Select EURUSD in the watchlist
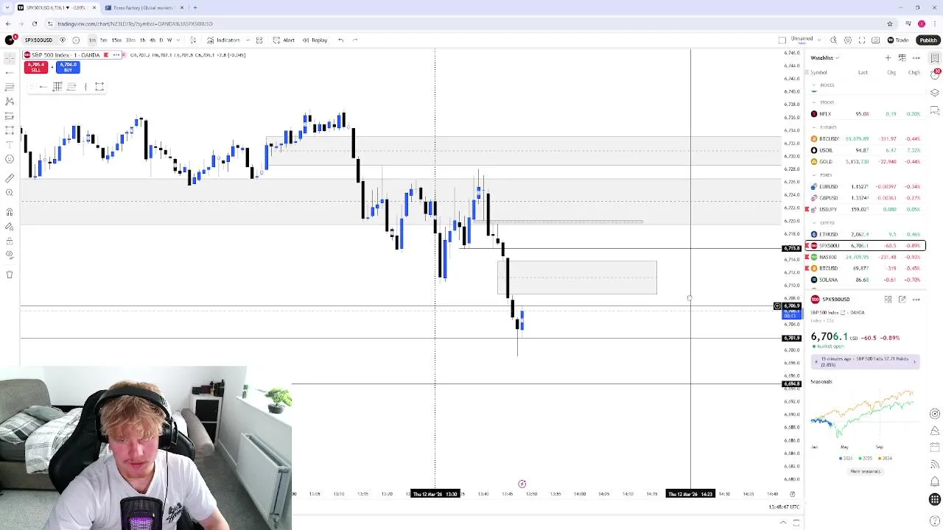Screen dimensions: 943x530 click(x=866, y=187)
